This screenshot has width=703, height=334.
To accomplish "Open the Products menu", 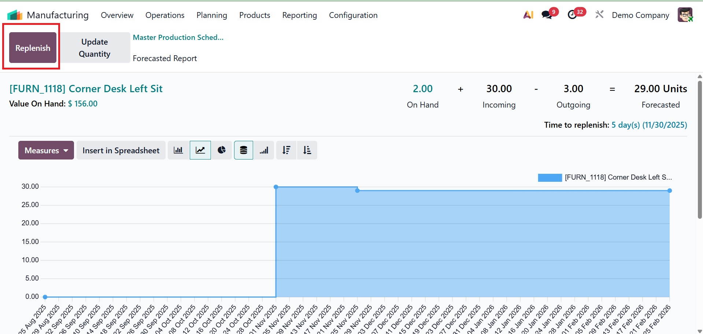I will pyautogui.click(x=255, y=15).
